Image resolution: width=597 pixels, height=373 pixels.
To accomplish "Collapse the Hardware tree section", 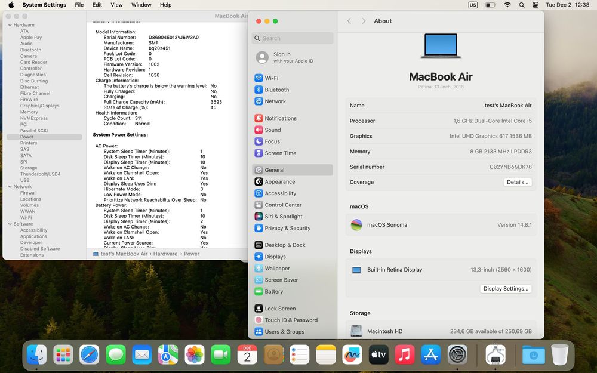I will tap(10, 25).
